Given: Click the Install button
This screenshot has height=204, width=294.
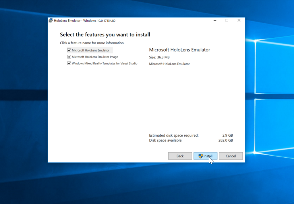Looking at the screenshot, I should tap(205, 156).
